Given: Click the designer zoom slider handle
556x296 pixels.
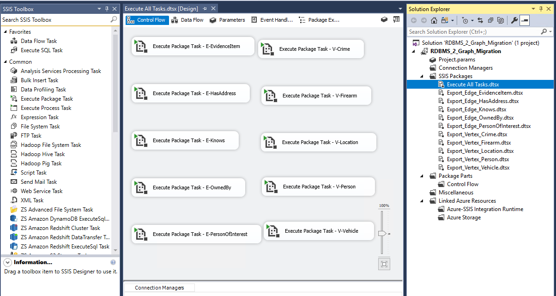Looking at the screenshot, I should 382,234.
